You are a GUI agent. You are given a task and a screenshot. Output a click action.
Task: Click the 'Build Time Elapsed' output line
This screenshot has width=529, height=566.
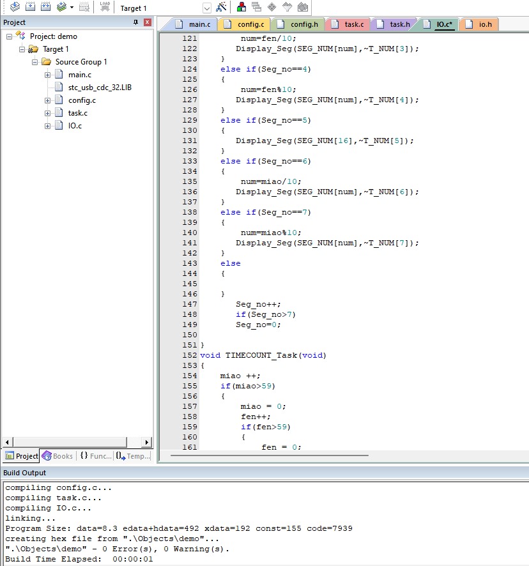click(x=79, y=559)
